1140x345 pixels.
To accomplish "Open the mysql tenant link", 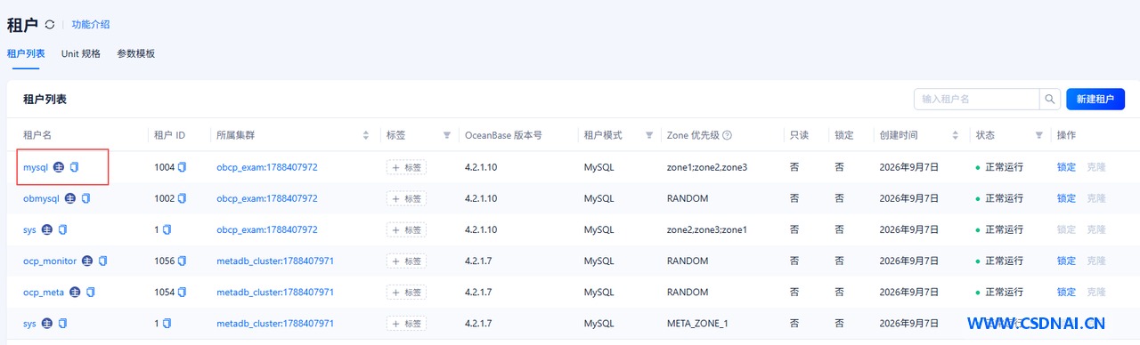I will (x=36, y=167).
